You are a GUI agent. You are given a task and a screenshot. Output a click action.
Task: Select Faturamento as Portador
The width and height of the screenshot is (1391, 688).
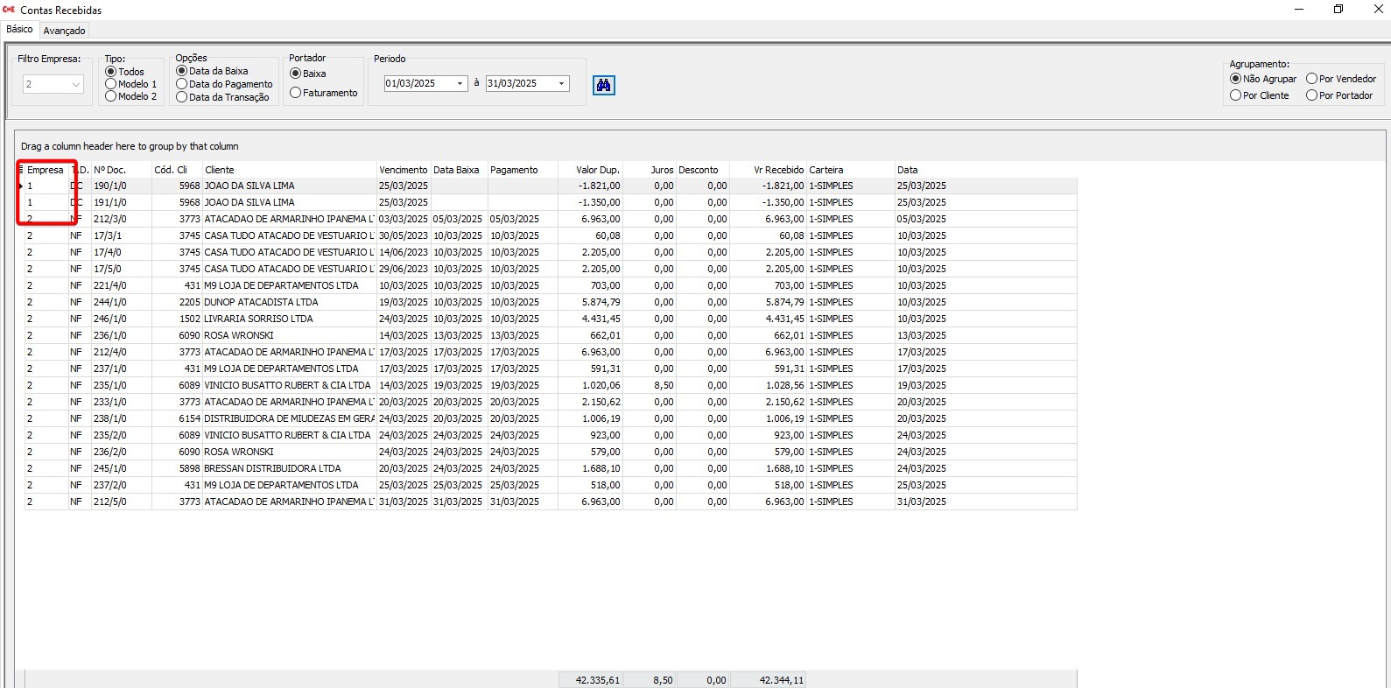(296, 93)
